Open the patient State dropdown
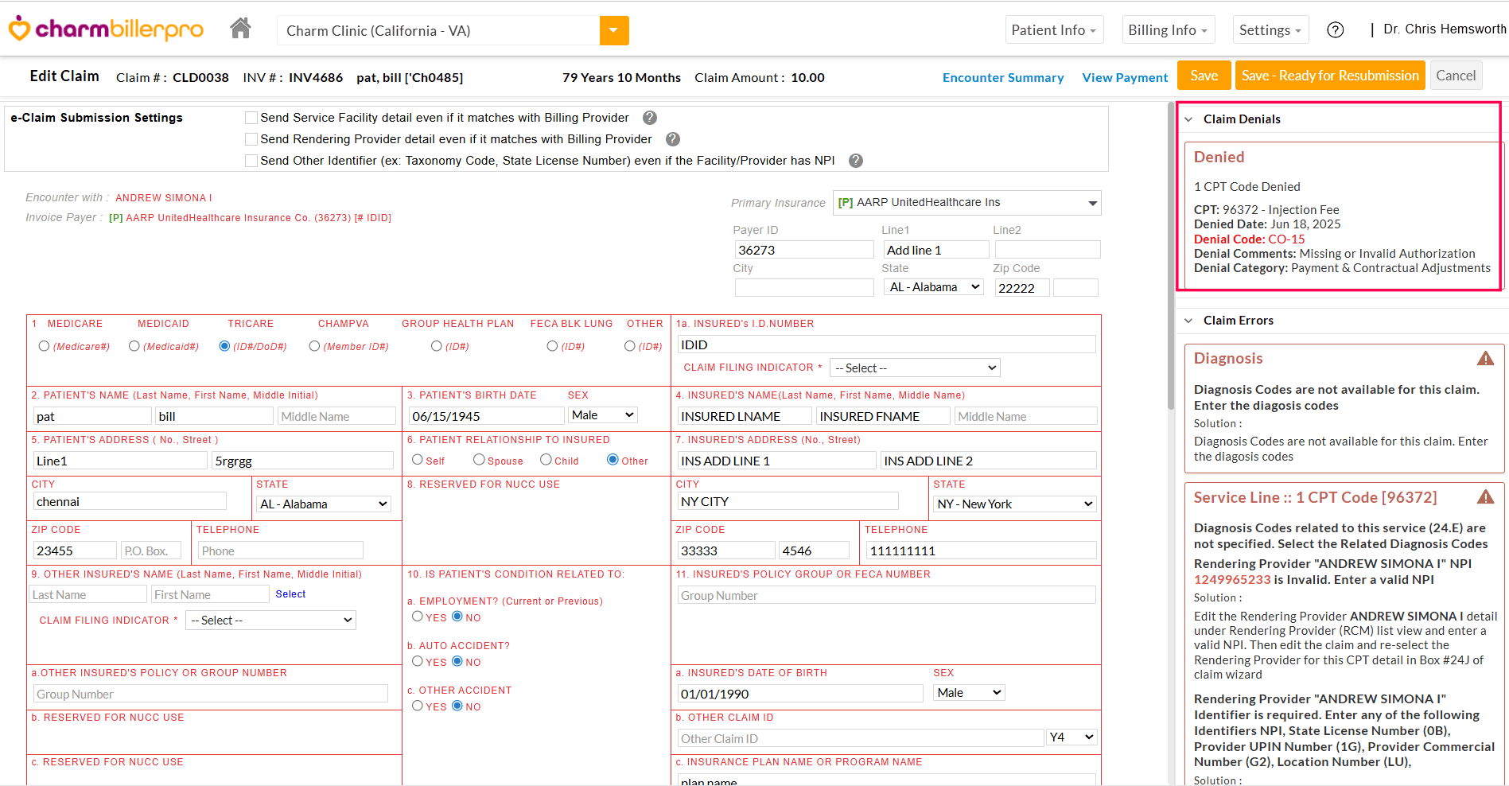Image resolution: width=1509 pixels, height=786 pixels. (x=323, y=504)
